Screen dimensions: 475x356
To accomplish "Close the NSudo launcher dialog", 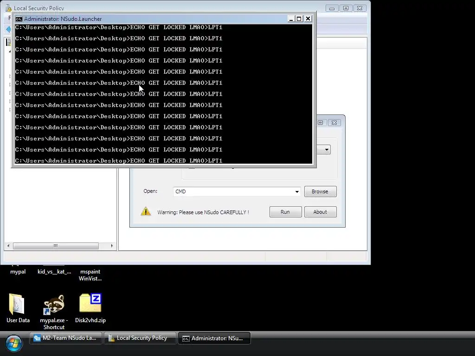I will click(334, 122).
